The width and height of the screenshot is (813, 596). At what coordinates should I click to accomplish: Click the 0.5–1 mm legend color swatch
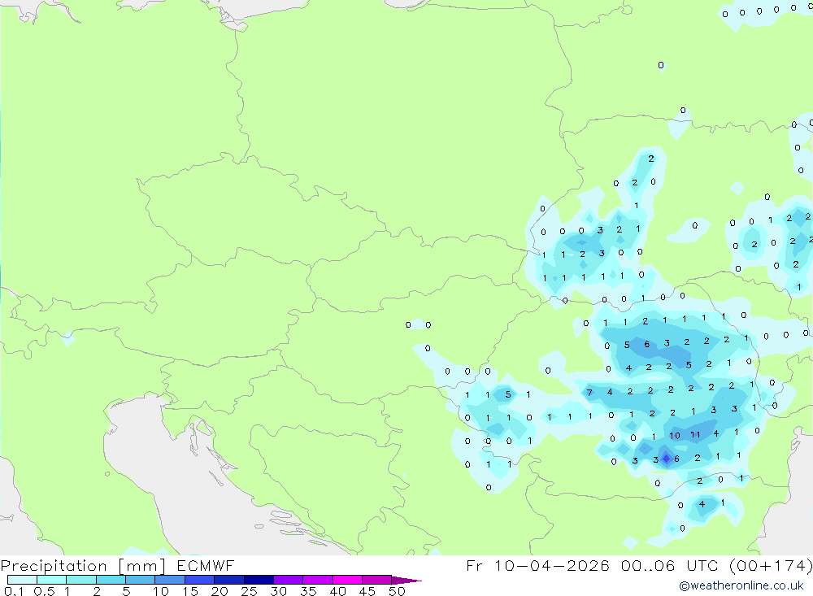click(51, 580)
